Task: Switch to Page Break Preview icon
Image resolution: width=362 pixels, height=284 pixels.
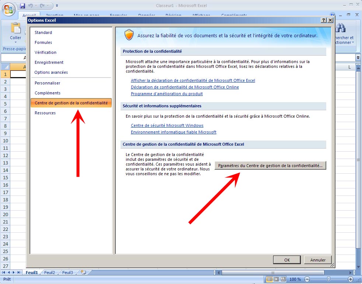Action: click(x=283, y=279)
